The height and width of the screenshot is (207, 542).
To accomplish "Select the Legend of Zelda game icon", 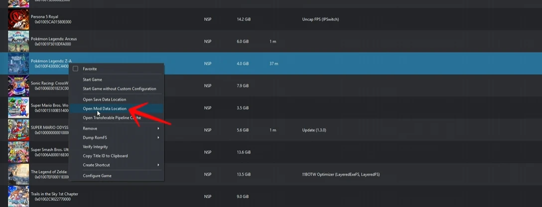I will (x=18, y=174).
